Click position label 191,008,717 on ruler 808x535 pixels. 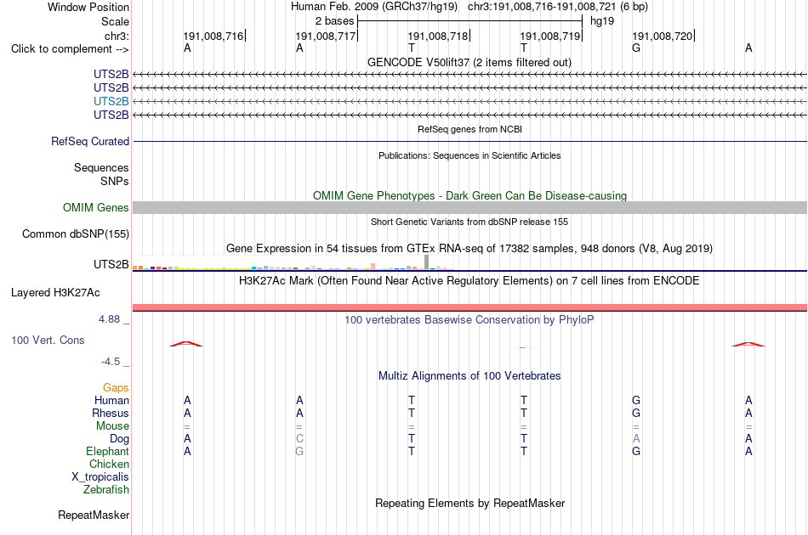326,36
